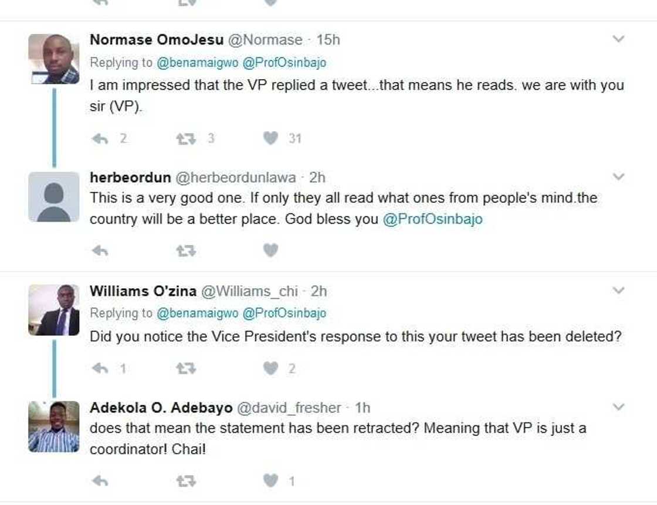
Task: Like herbeordun's tweet
Action: (270, 251)
